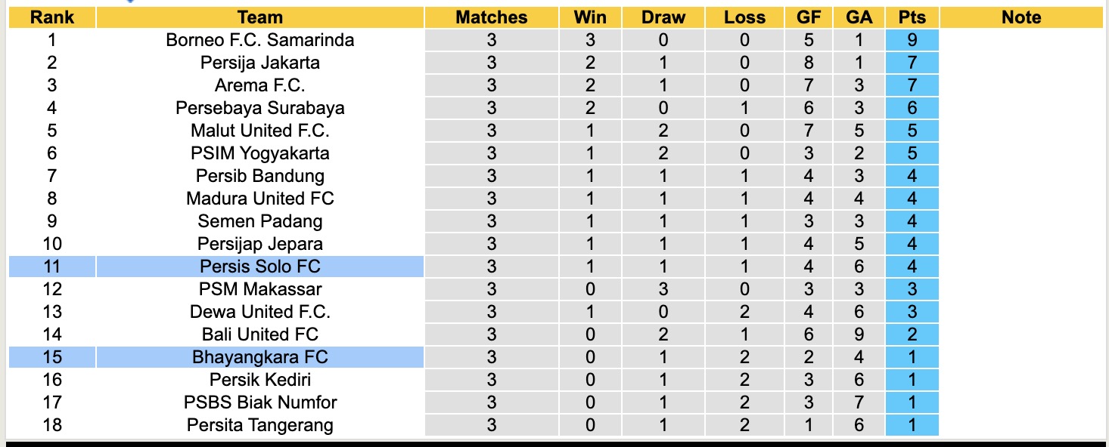This screenshot has width=1109, height=447.
Task: Select the PSM Makassar team cell
Action: 259,289
